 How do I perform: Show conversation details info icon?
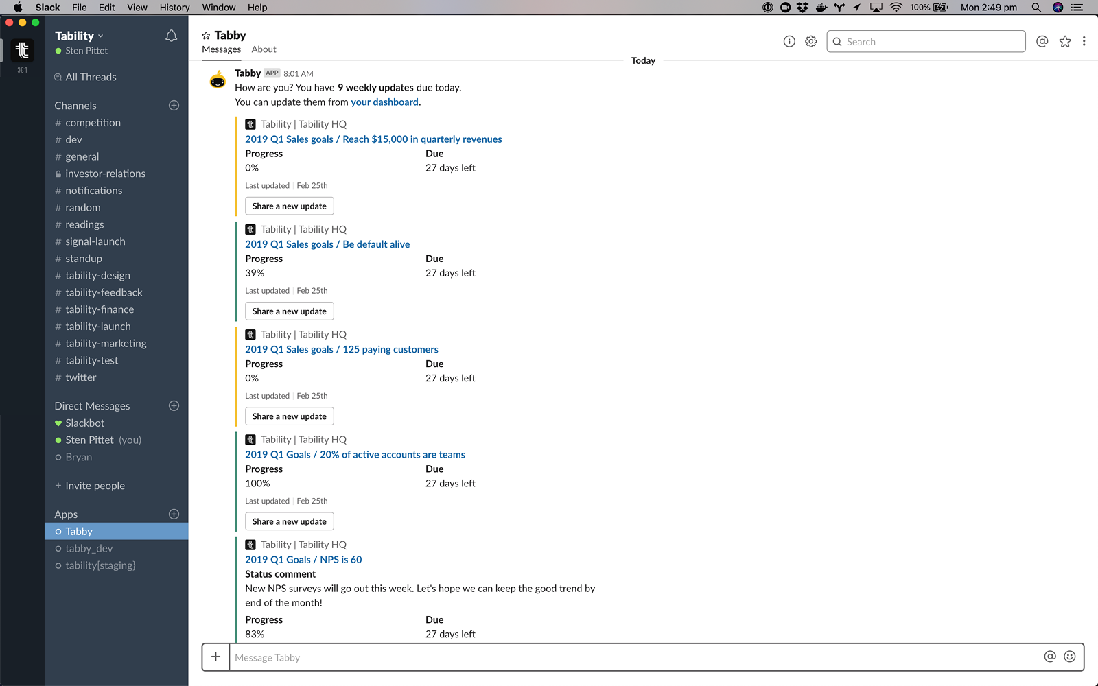789,42
